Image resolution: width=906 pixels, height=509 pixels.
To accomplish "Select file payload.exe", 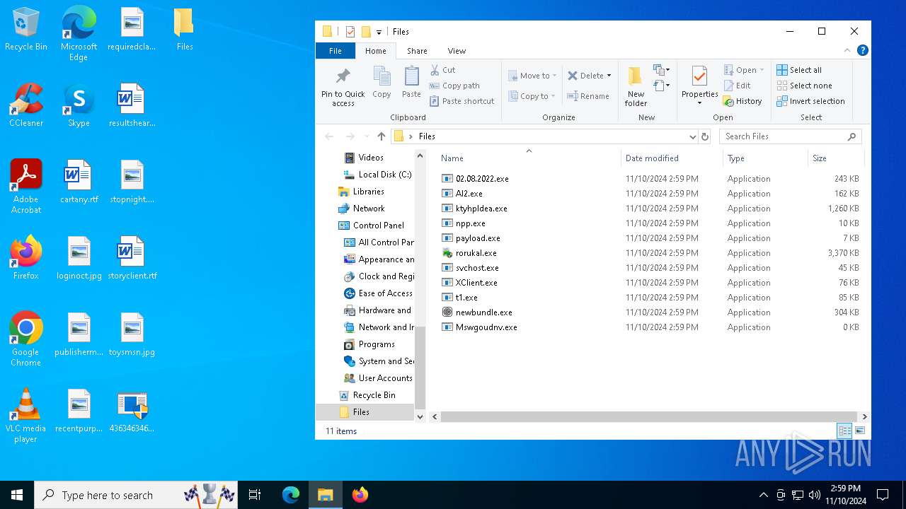I will [471, 238].
